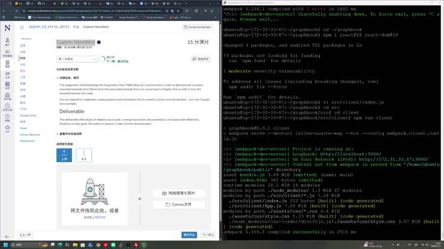
Task: Toggle the course menu hamburger icon
Action: [x=22, y=27]
